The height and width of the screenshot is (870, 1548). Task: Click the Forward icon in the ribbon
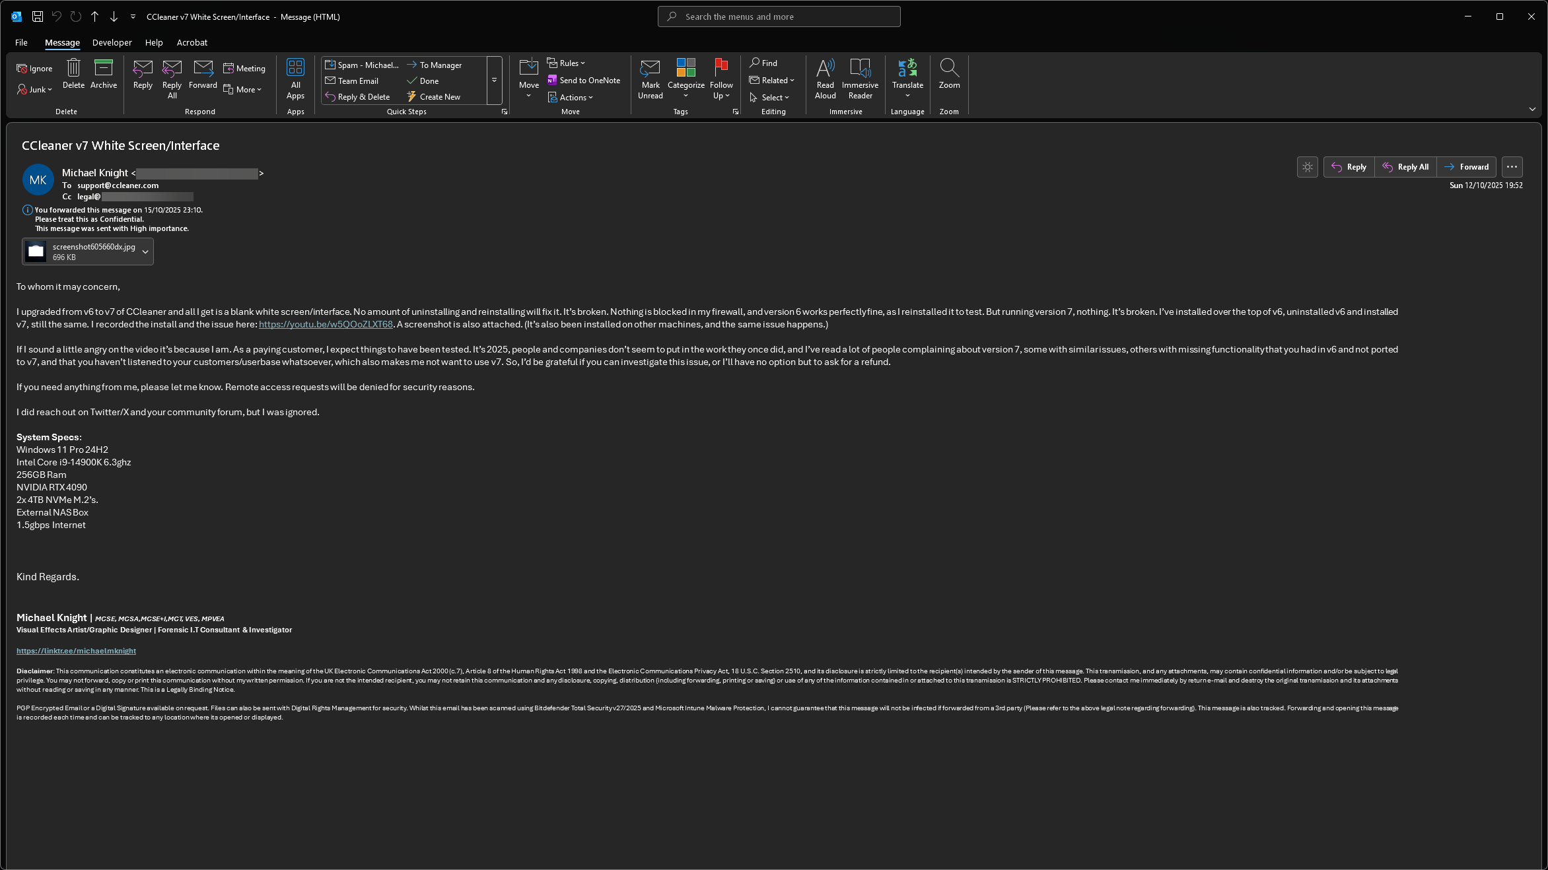tap(203, 68)
